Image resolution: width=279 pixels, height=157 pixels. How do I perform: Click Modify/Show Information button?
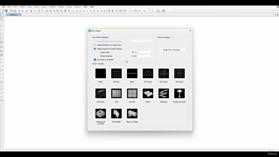coord(172,50)
